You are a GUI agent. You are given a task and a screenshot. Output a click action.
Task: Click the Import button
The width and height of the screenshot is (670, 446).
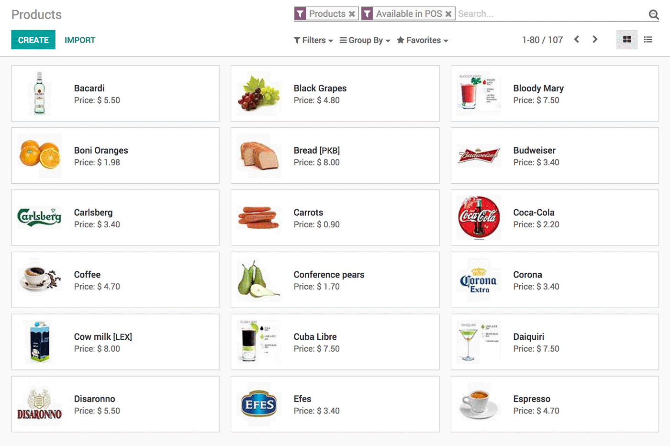80,40
